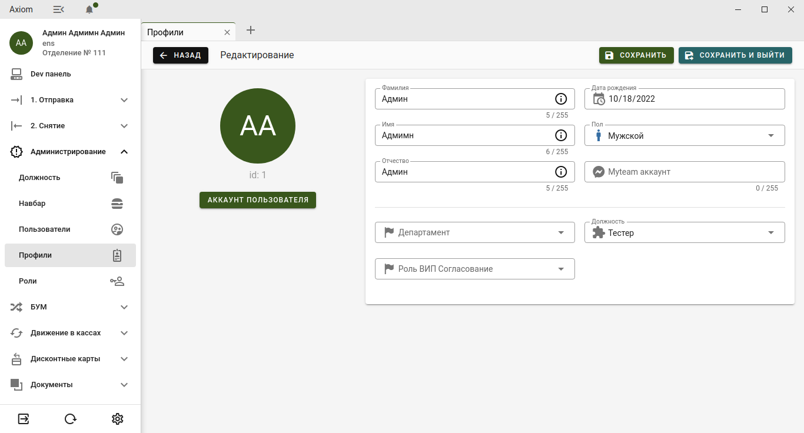Open Dev панель in sidebar

click(70, 74)
